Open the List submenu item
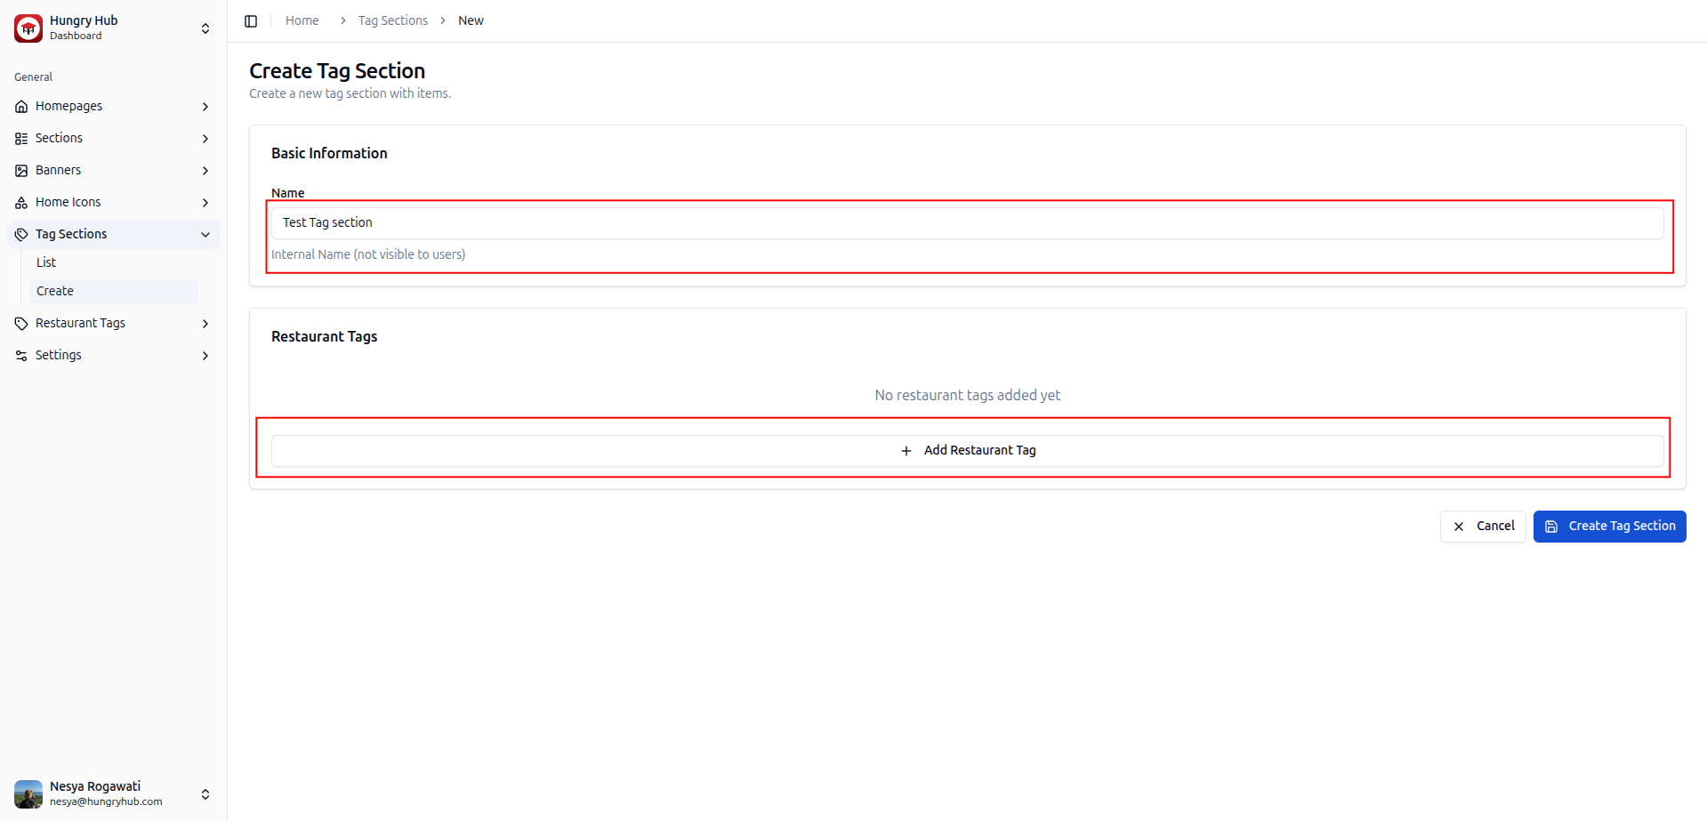 (x=46, y=262)
